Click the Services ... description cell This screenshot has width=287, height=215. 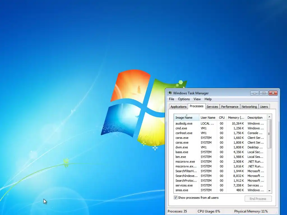point(255,185)
